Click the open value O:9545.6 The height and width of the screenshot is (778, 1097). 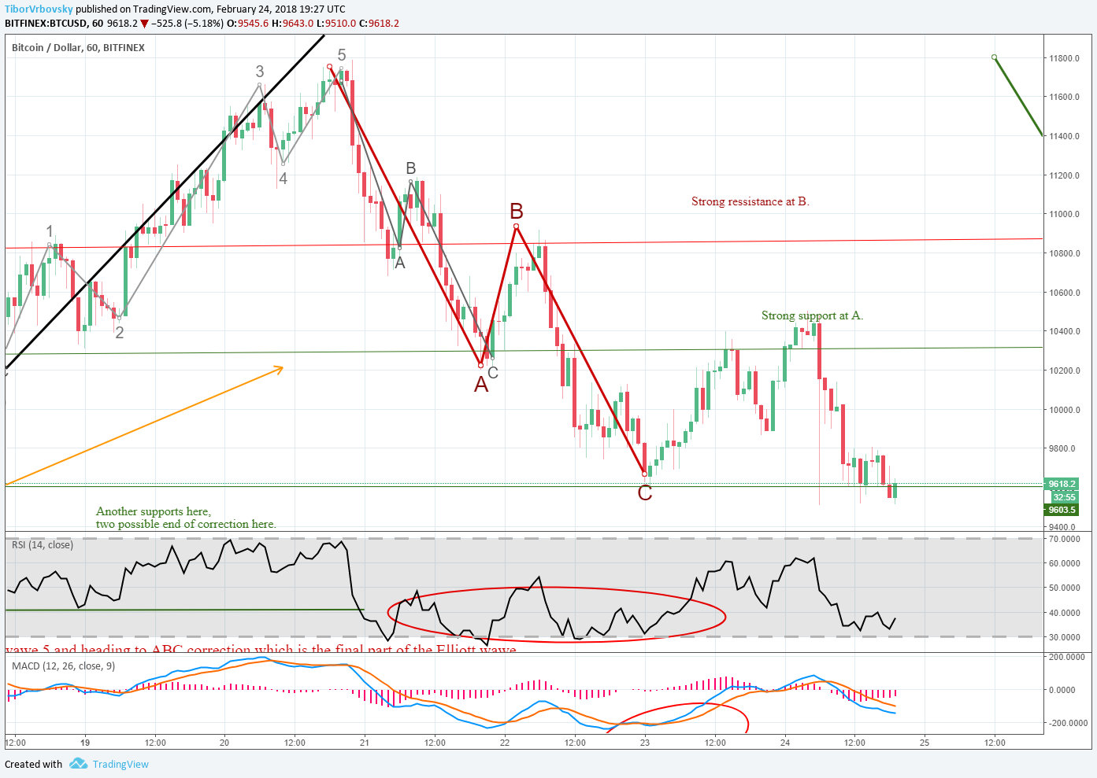(247, 23)
